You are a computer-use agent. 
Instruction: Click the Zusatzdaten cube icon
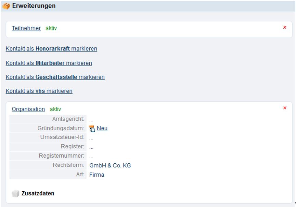pos(15,194)
